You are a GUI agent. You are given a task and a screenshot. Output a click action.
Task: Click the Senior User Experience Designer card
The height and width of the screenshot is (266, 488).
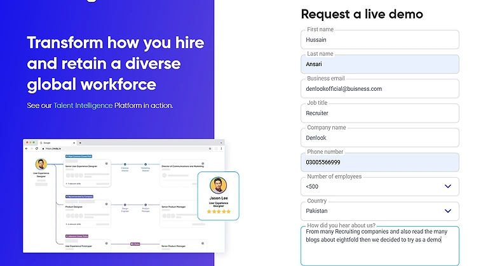tap(87, 173)
